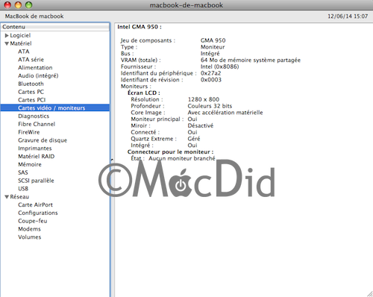The image size is (373, 297).
Task: Expand the Logiciel section triangle
Action: [x=7, y=36]
